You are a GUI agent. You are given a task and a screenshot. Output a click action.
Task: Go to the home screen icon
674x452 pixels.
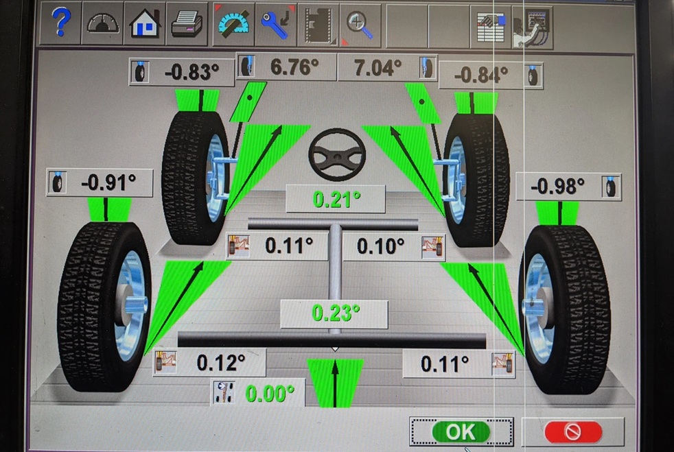pos(145,24)
